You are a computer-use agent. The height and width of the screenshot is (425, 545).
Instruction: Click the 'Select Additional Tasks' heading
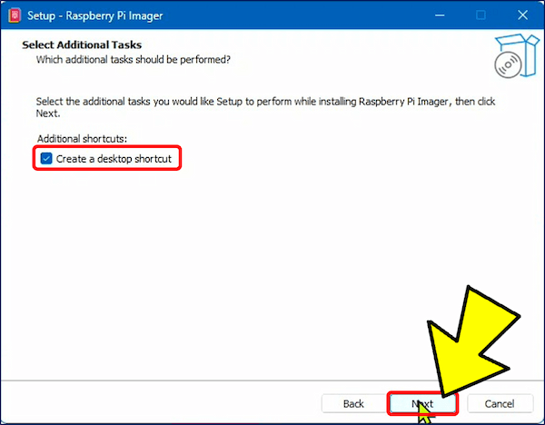coord(82,44)
